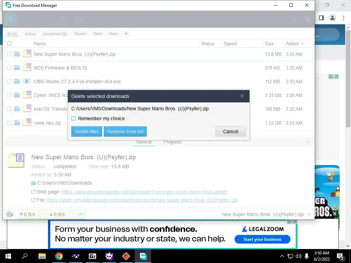Screen dimensions: 351x263
Task: Open the Video tab
Action: (98, 34)
